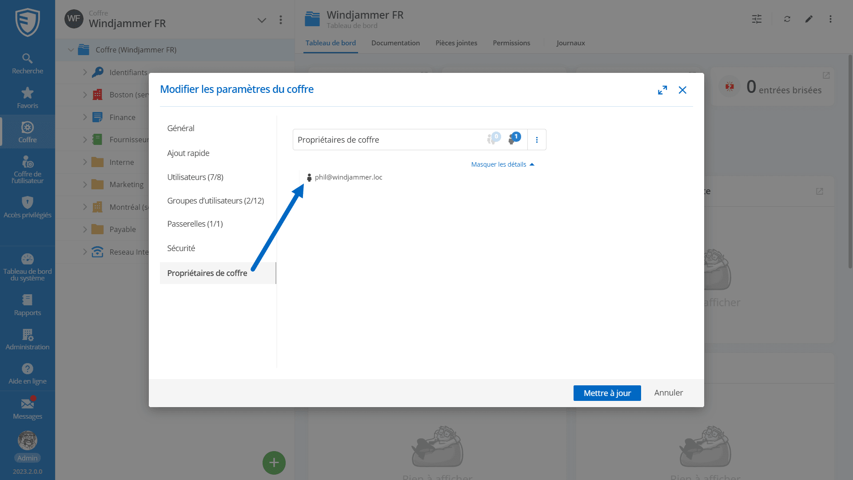
Task: Click the pencil edit icon
Action: click(809, 19)
